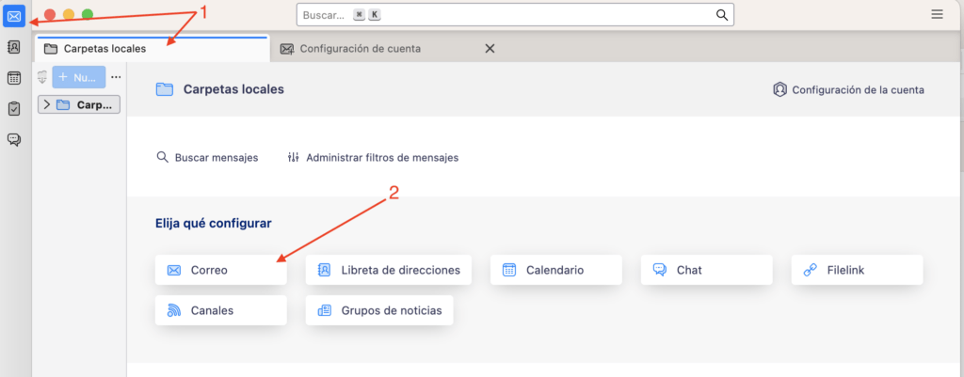Set up Grupos de noticias
This screenshot has height=377, width=964.
379,310
